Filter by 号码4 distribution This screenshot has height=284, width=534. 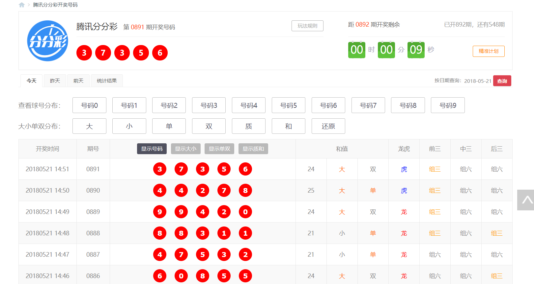(x=249, y=105)
